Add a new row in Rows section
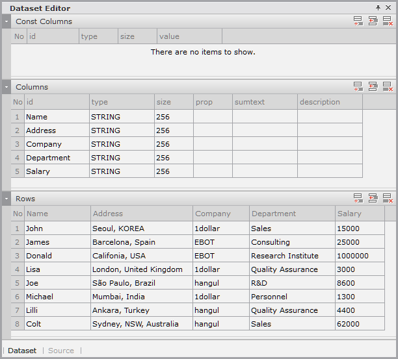The image size is (398, 359). (358, 198)
